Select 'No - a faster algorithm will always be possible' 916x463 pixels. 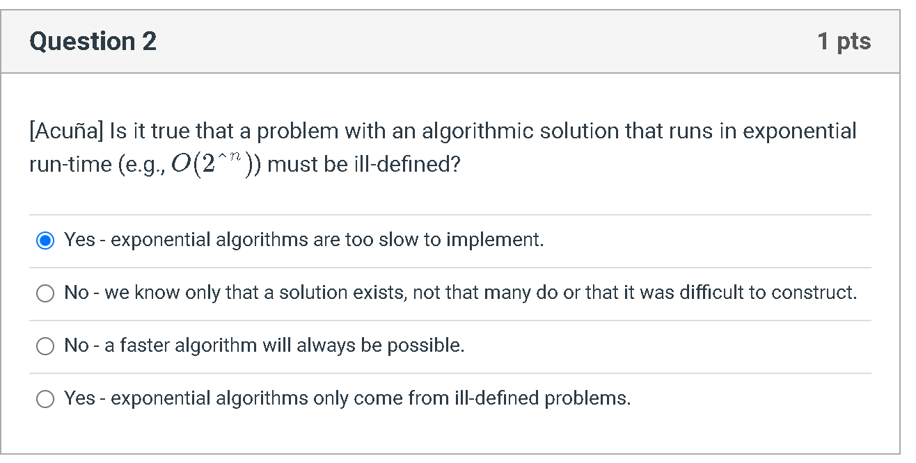45,346
